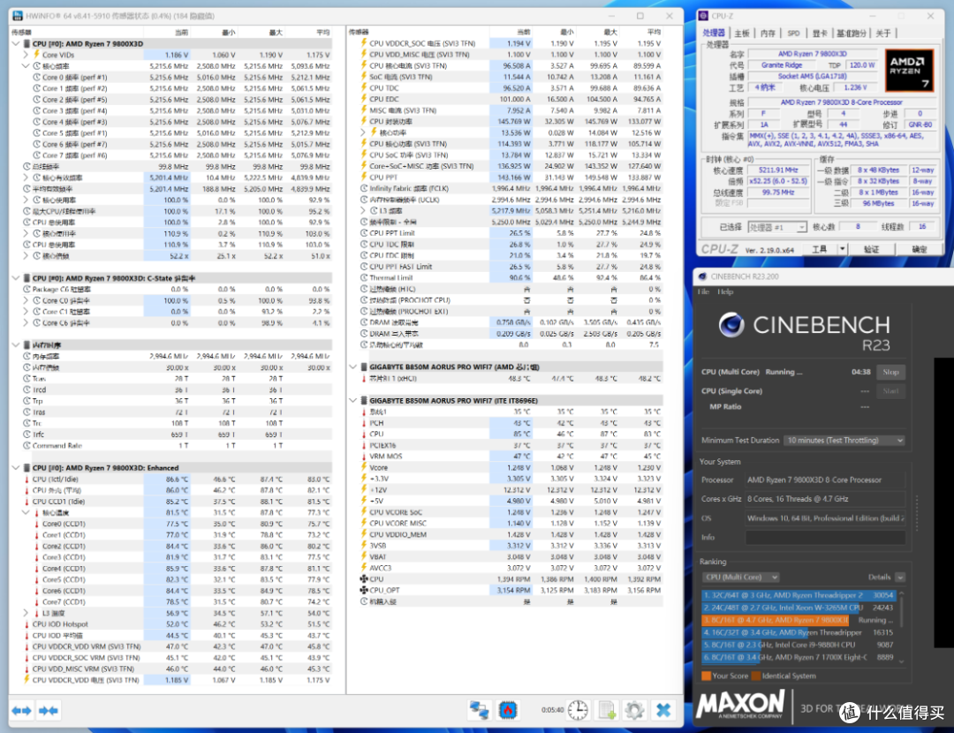The image size is (954, 733).
Task: Click the 5211.91 MHz core speed value
Action: pos(777,170)
